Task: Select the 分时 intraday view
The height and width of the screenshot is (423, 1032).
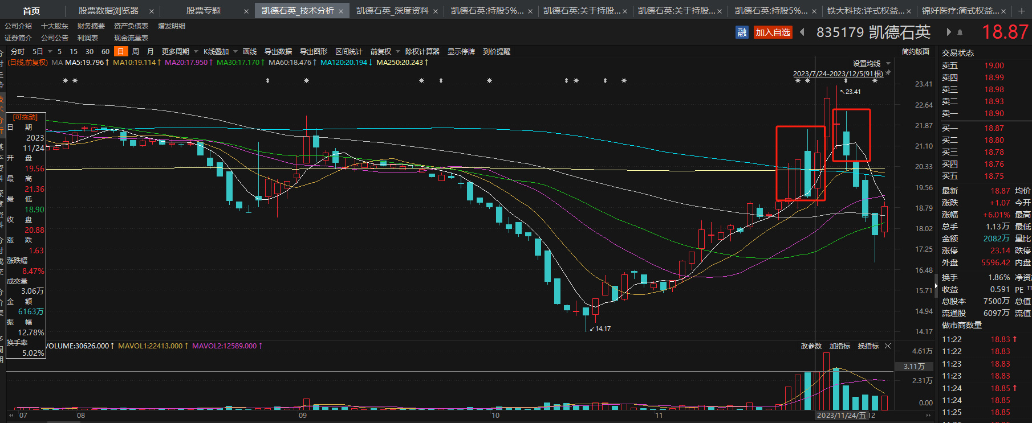Action: tap(18, 52)
